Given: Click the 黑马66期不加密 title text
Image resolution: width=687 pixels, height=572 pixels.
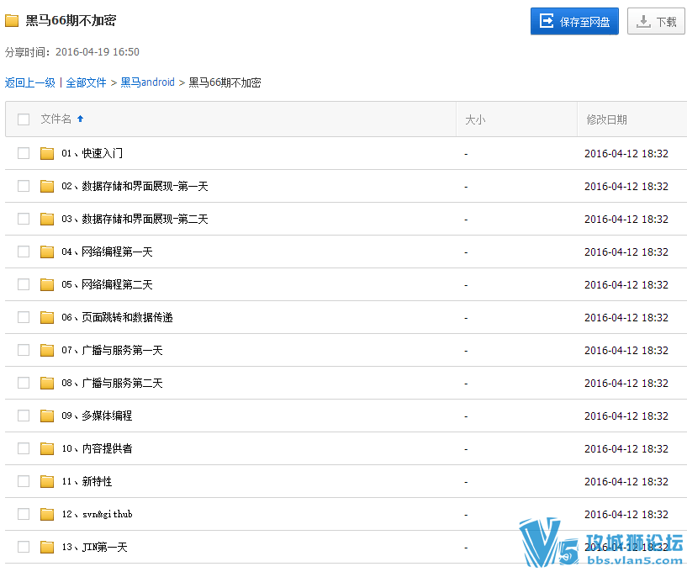Looking at the screenshot, I should point(71,20).
